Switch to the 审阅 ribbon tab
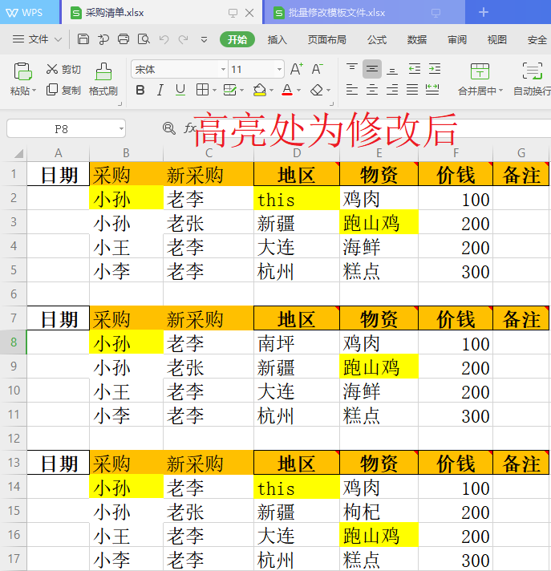This screenshot has height=571, width=551. point(457,39)
